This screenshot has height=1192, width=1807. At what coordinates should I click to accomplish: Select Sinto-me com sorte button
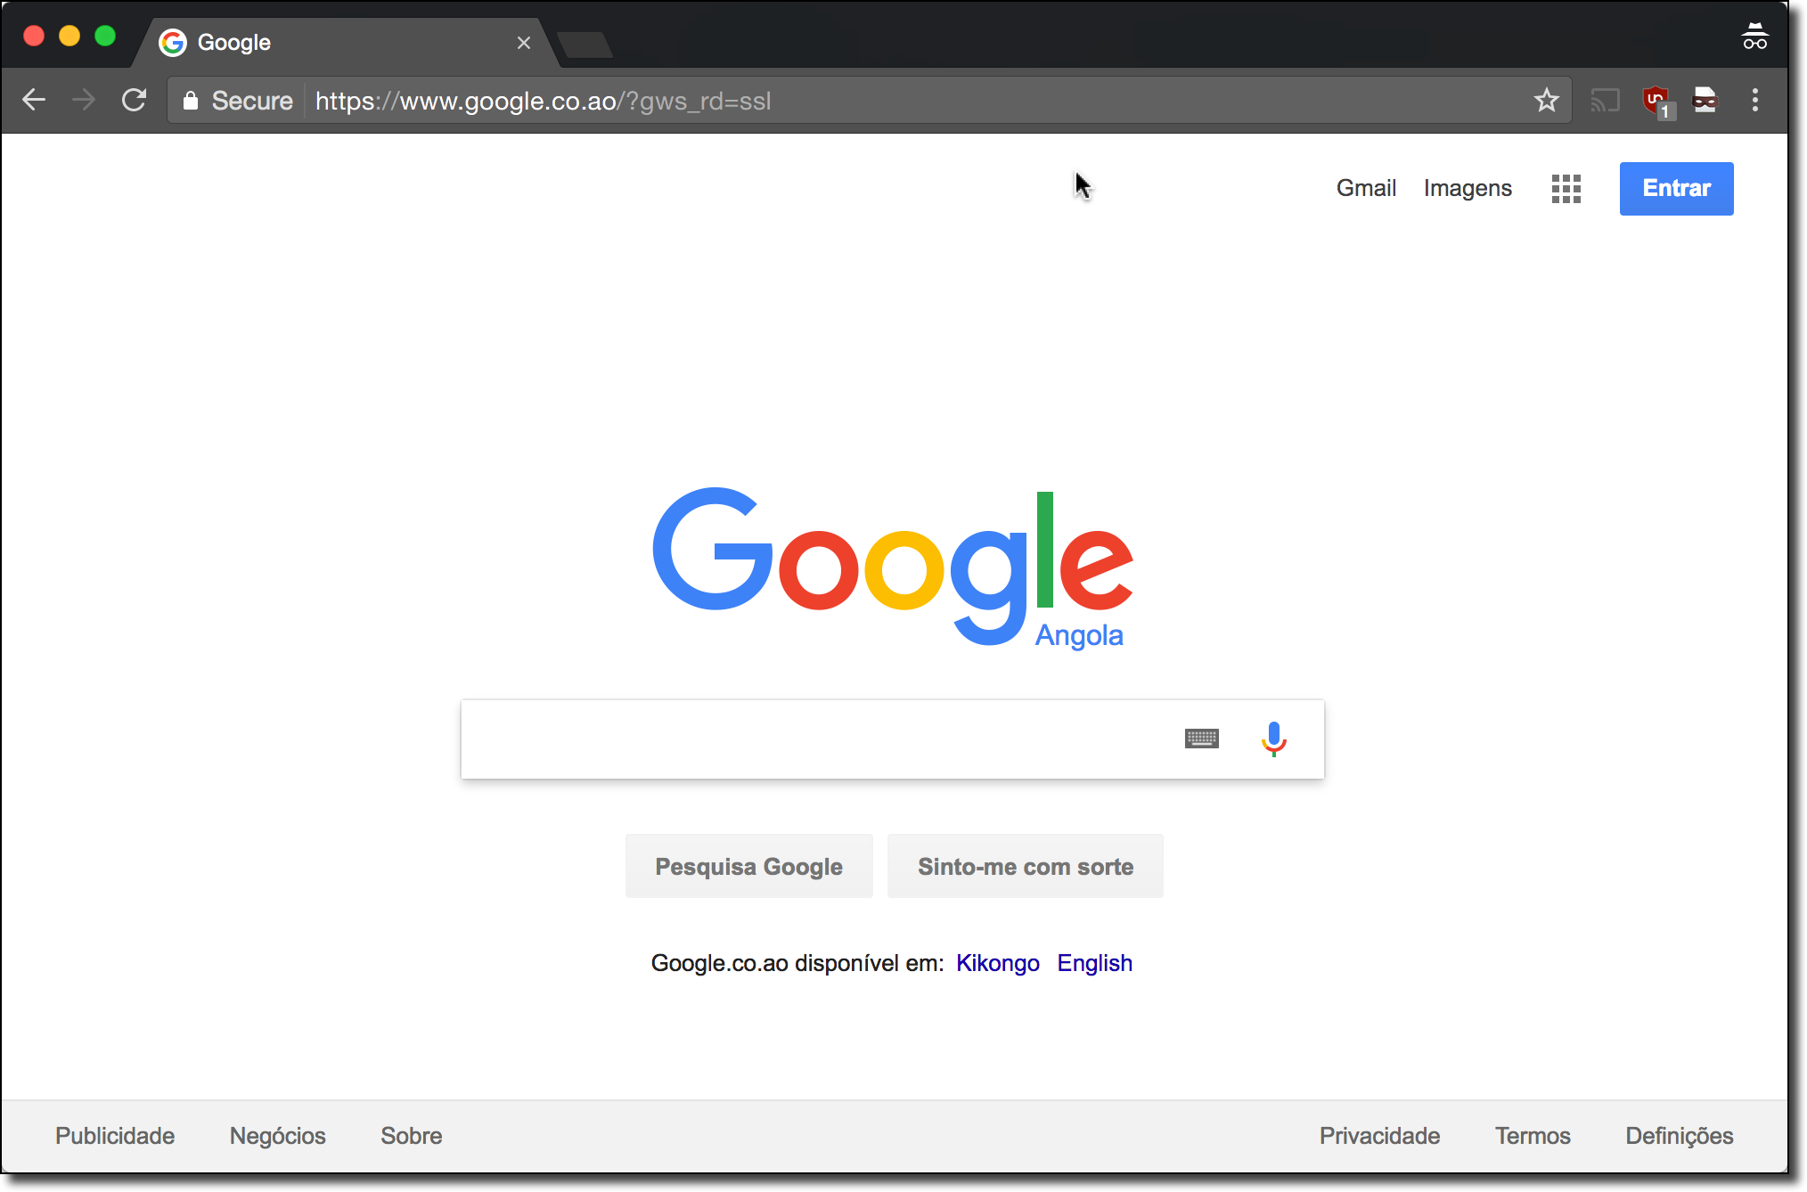[x=1025, y=866]
